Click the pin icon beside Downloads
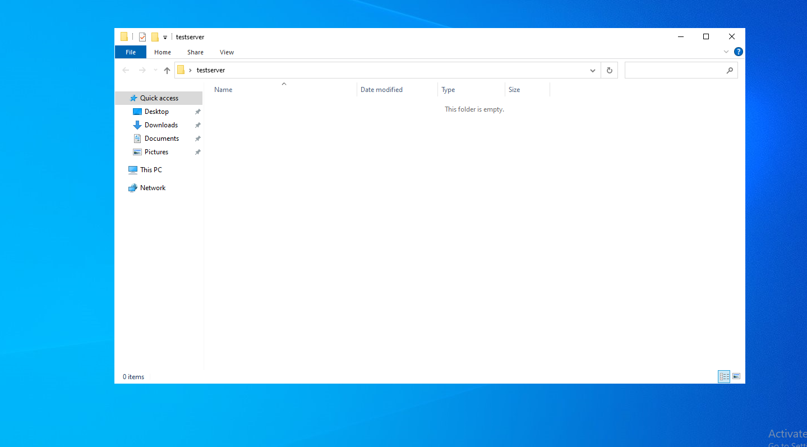 click(x=197, y=125)
